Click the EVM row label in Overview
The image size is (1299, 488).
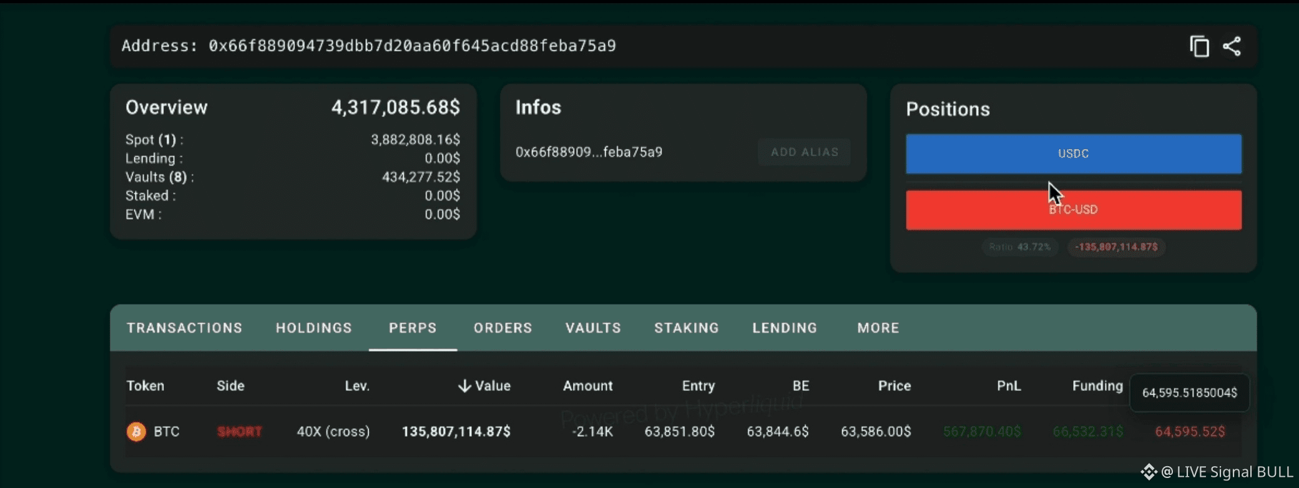(144, 215)
